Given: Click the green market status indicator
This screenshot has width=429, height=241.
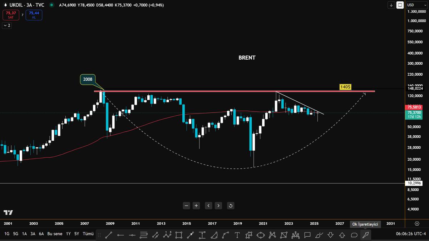Looking at the screenshot, I should tap(52, 5).
